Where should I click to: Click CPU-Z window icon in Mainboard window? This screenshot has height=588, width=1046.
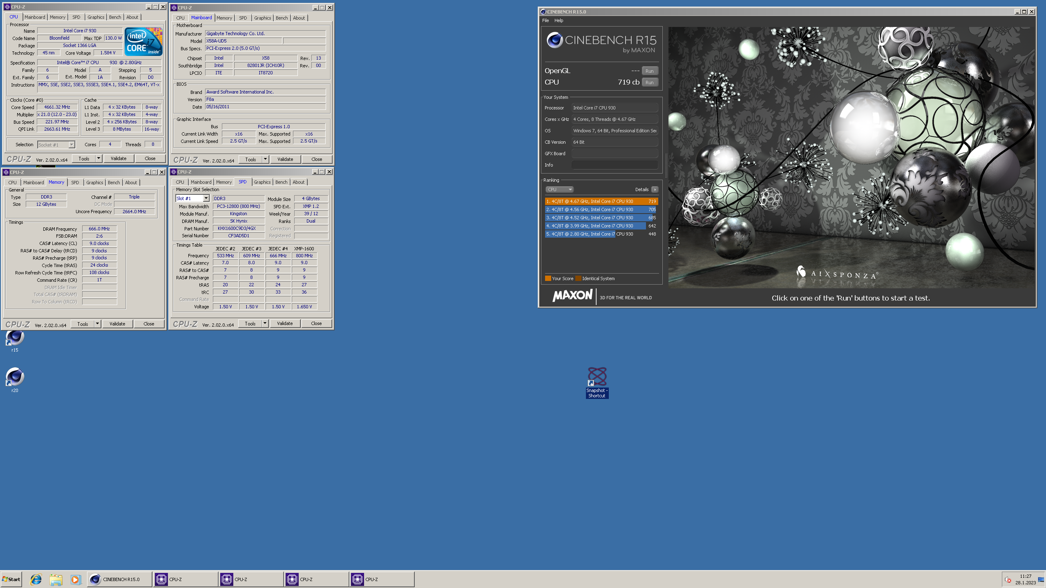(x=174, y=7)
